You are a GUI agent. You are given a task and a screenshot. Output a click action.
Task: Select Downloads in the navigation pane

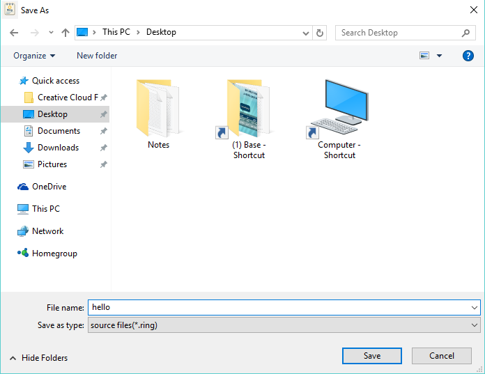coord(58,148)
